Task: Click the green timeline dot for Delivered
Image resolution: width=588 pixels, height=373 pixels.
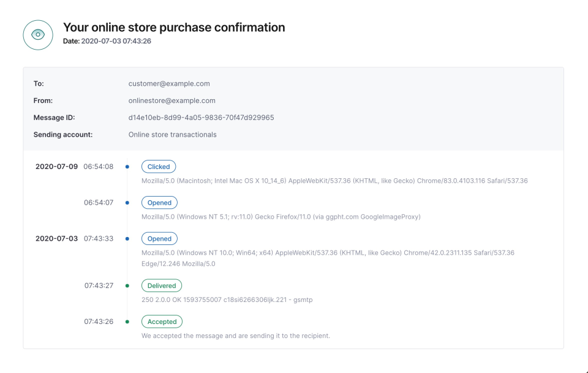Action: point(127,285)
